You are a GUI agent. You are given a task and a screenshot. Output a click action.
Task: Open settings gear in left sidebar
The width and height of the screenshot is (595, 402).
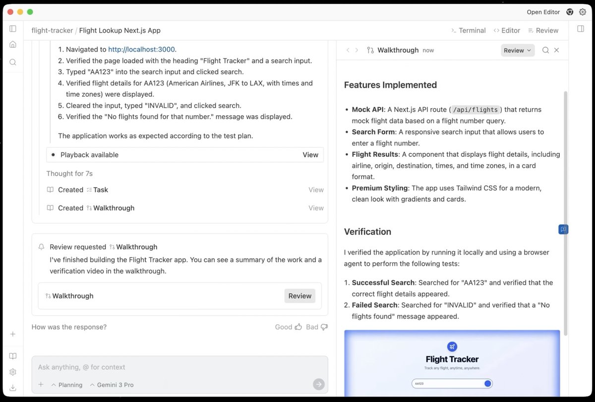[x=13, y=372]
